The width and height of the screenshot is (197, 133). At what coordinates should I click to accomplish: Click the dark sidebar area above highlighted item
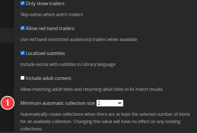(x=7, y=14)
